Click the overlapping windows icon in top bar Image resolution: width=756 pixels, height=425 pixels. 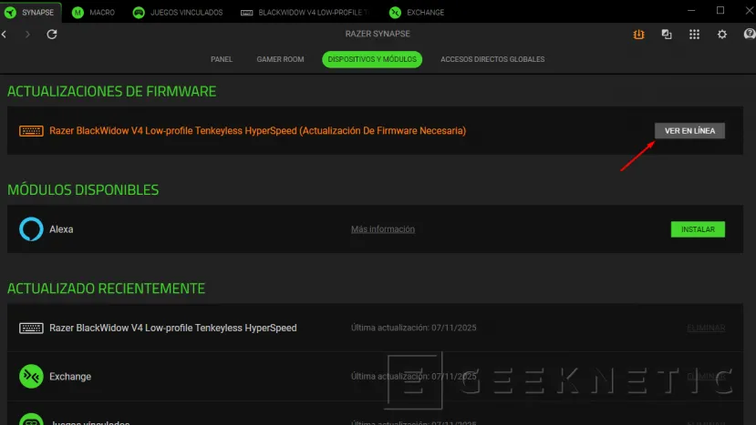[x=667, y=35]
